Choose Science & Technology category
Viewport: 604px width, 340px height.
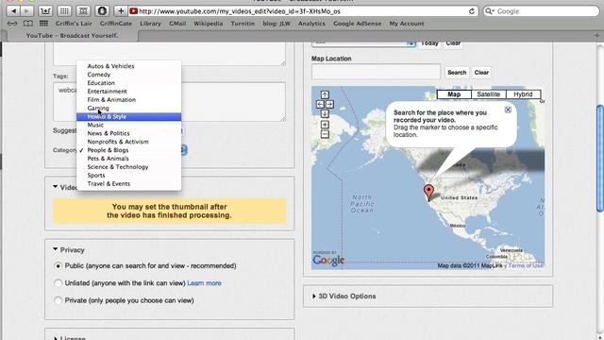click(x=128, y=167)
